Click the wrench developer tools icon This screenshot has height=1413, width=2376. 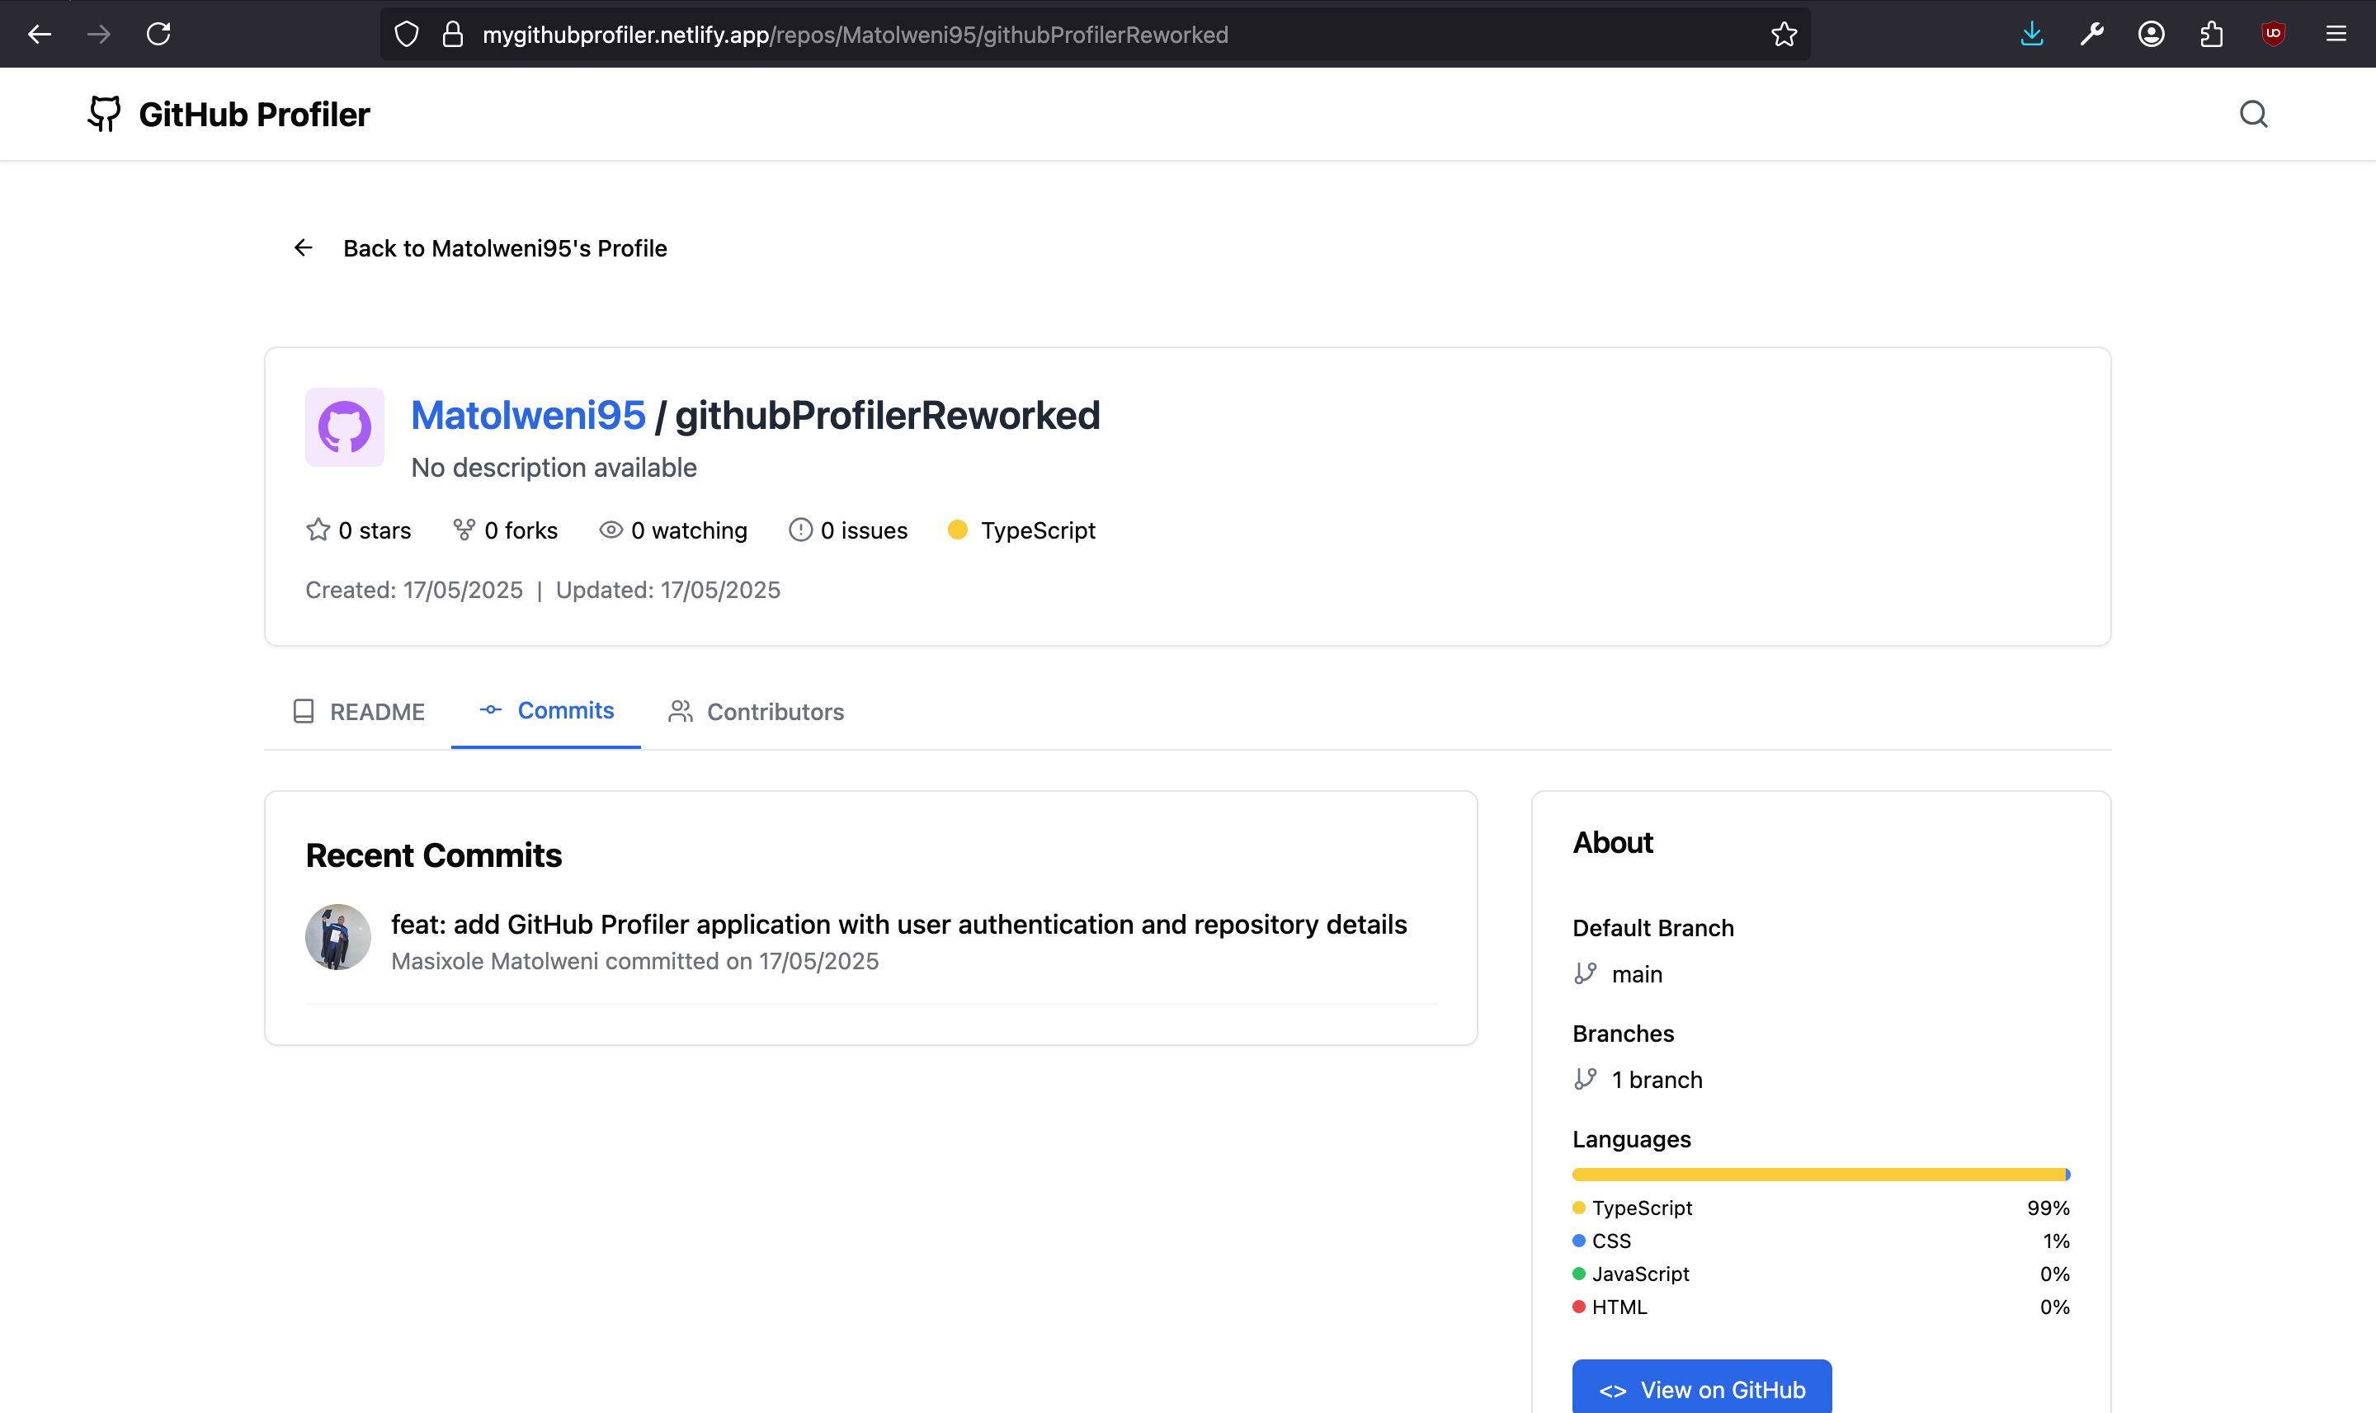click(x=2091, y=35)
